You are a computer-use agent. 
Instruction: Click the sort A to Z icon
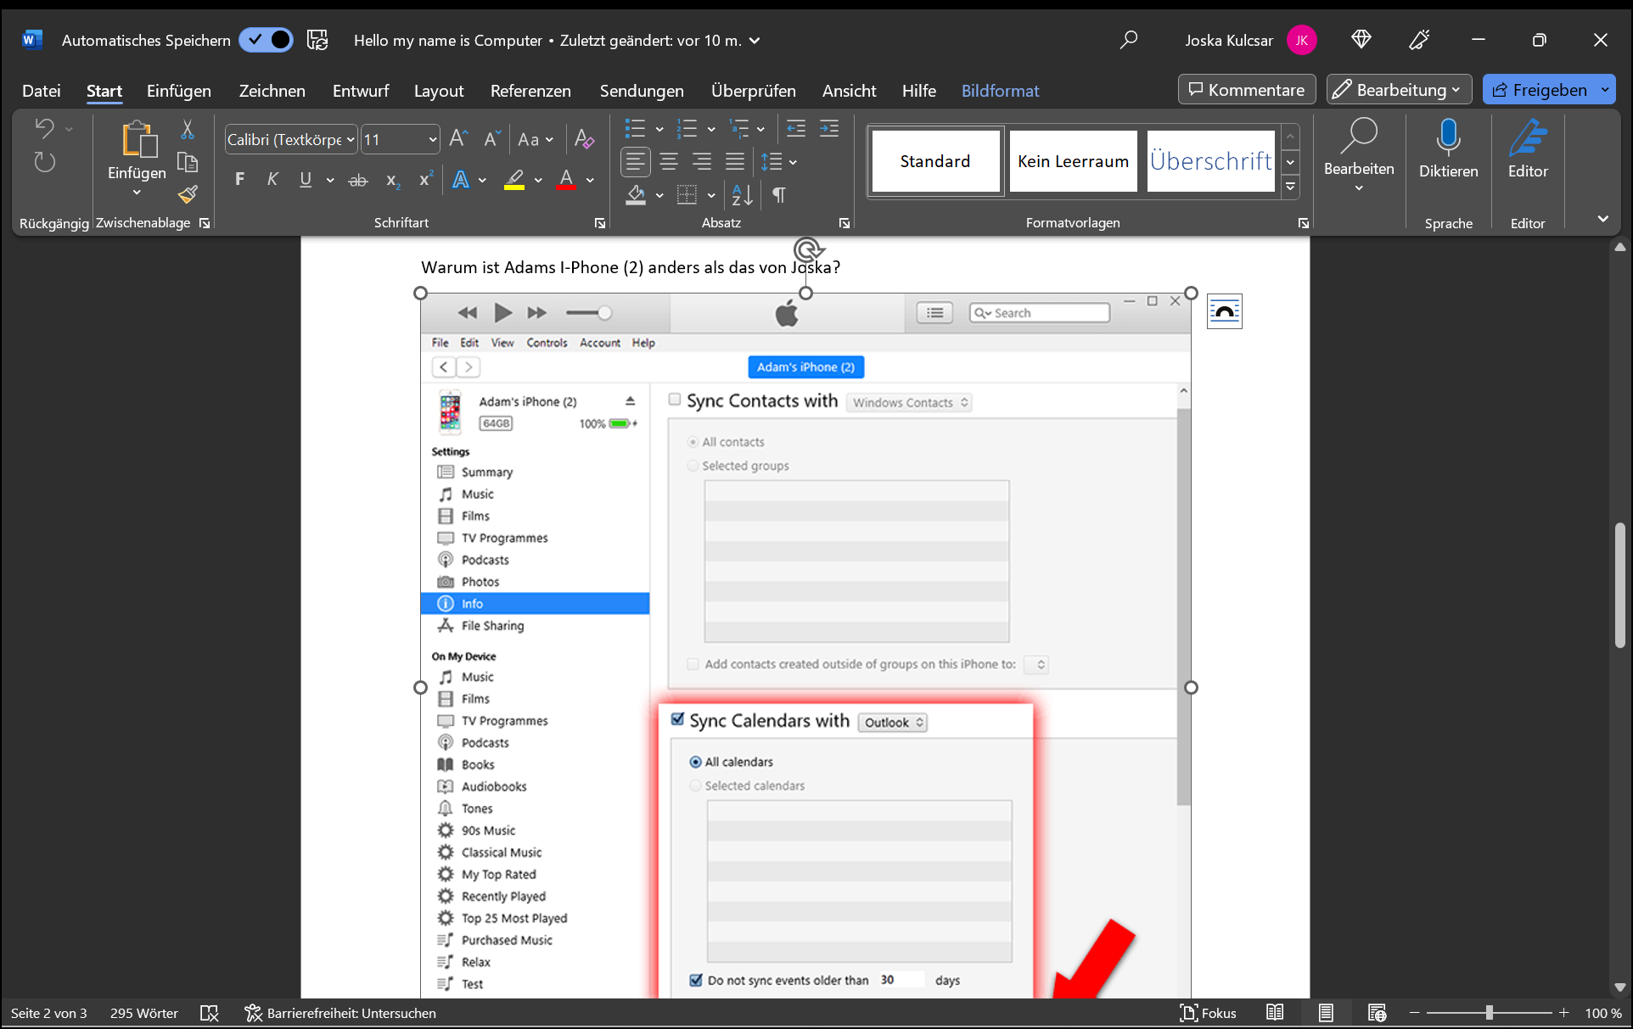click(742, 196)
